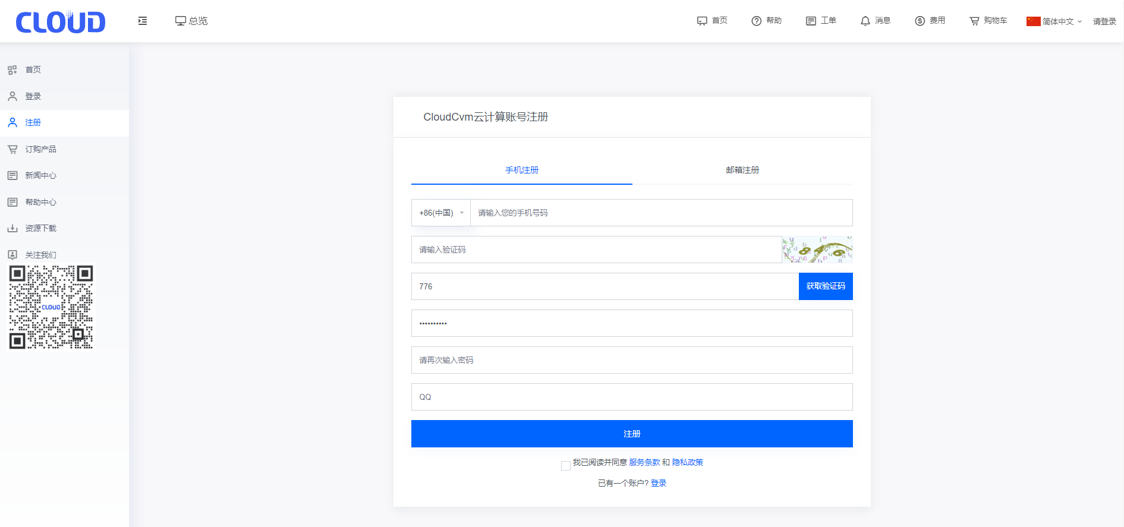Click sidebar 登录 person icon
This screenshot has width=1124, height=527.
[12, 96]
